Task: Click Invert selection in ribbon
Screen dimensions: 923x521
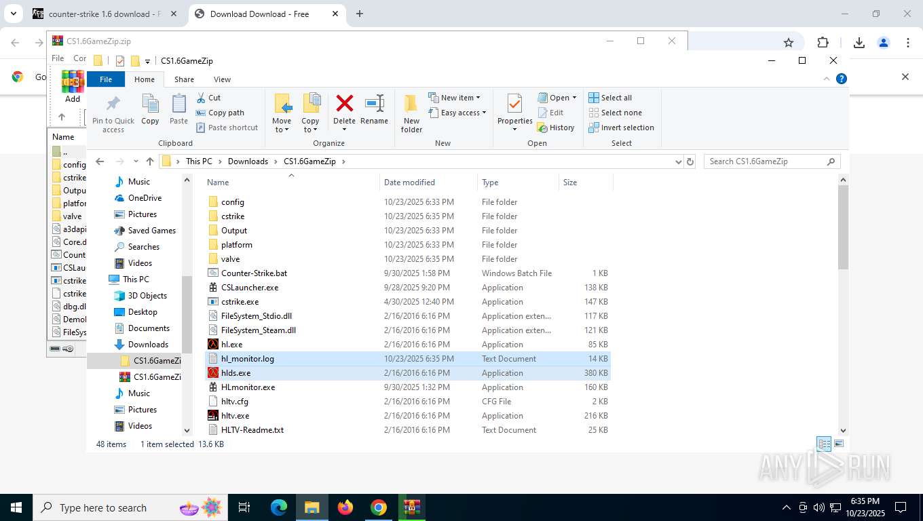Action: point(621,128)
